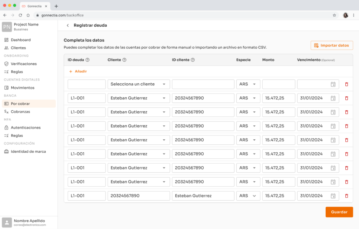Image resolution: width=359 pixels, height=229 pixels.
Task: Go back using the Registrar deuda arrow
Action: point(68,26)
